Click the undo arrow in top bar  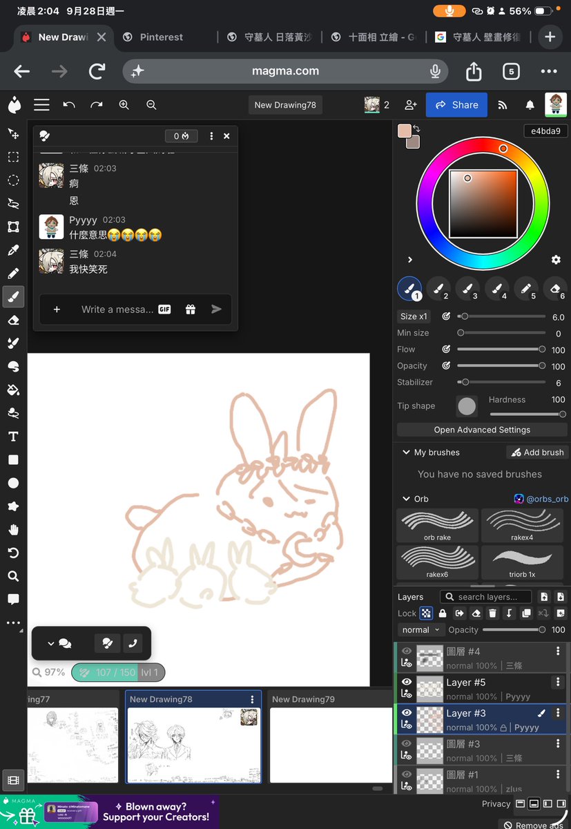(69, 105)
